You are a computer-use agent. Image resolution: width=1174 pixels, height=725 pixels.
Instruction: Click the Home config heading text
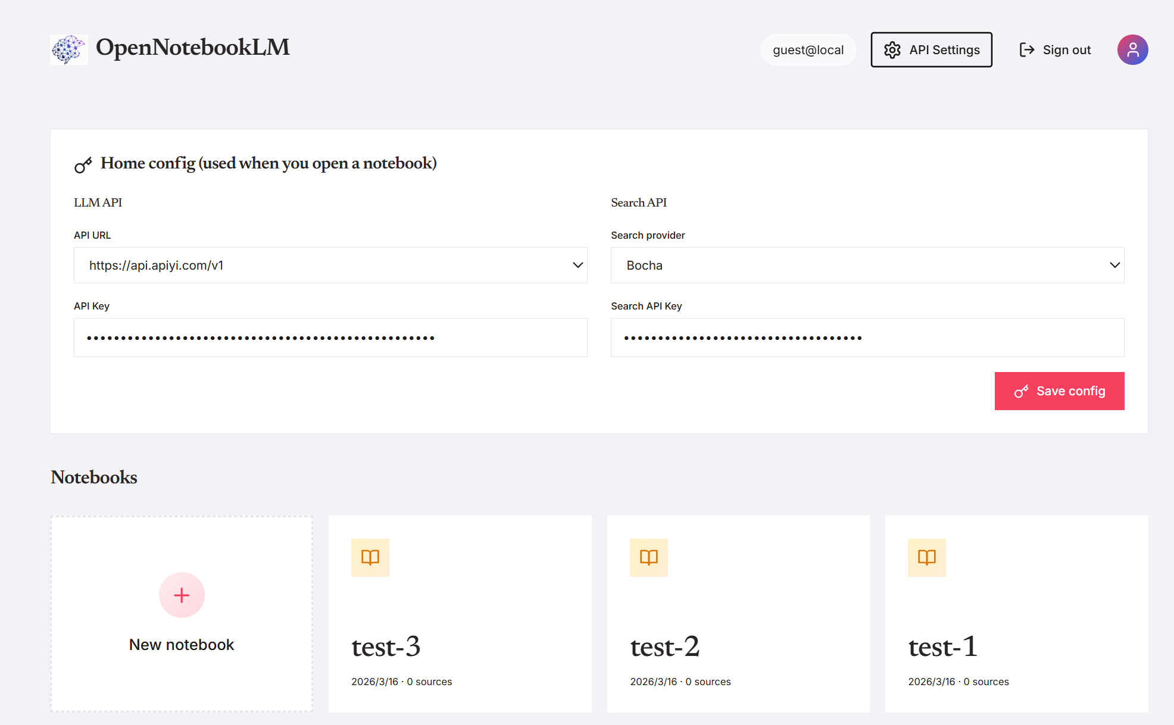(x=268, y=164)
